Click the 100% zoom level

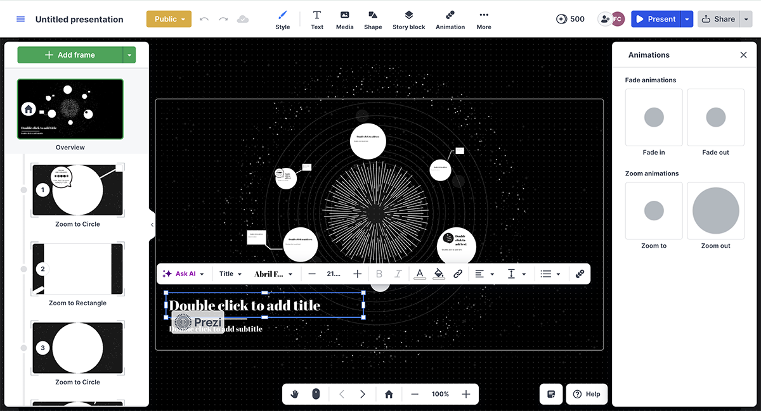440,394
